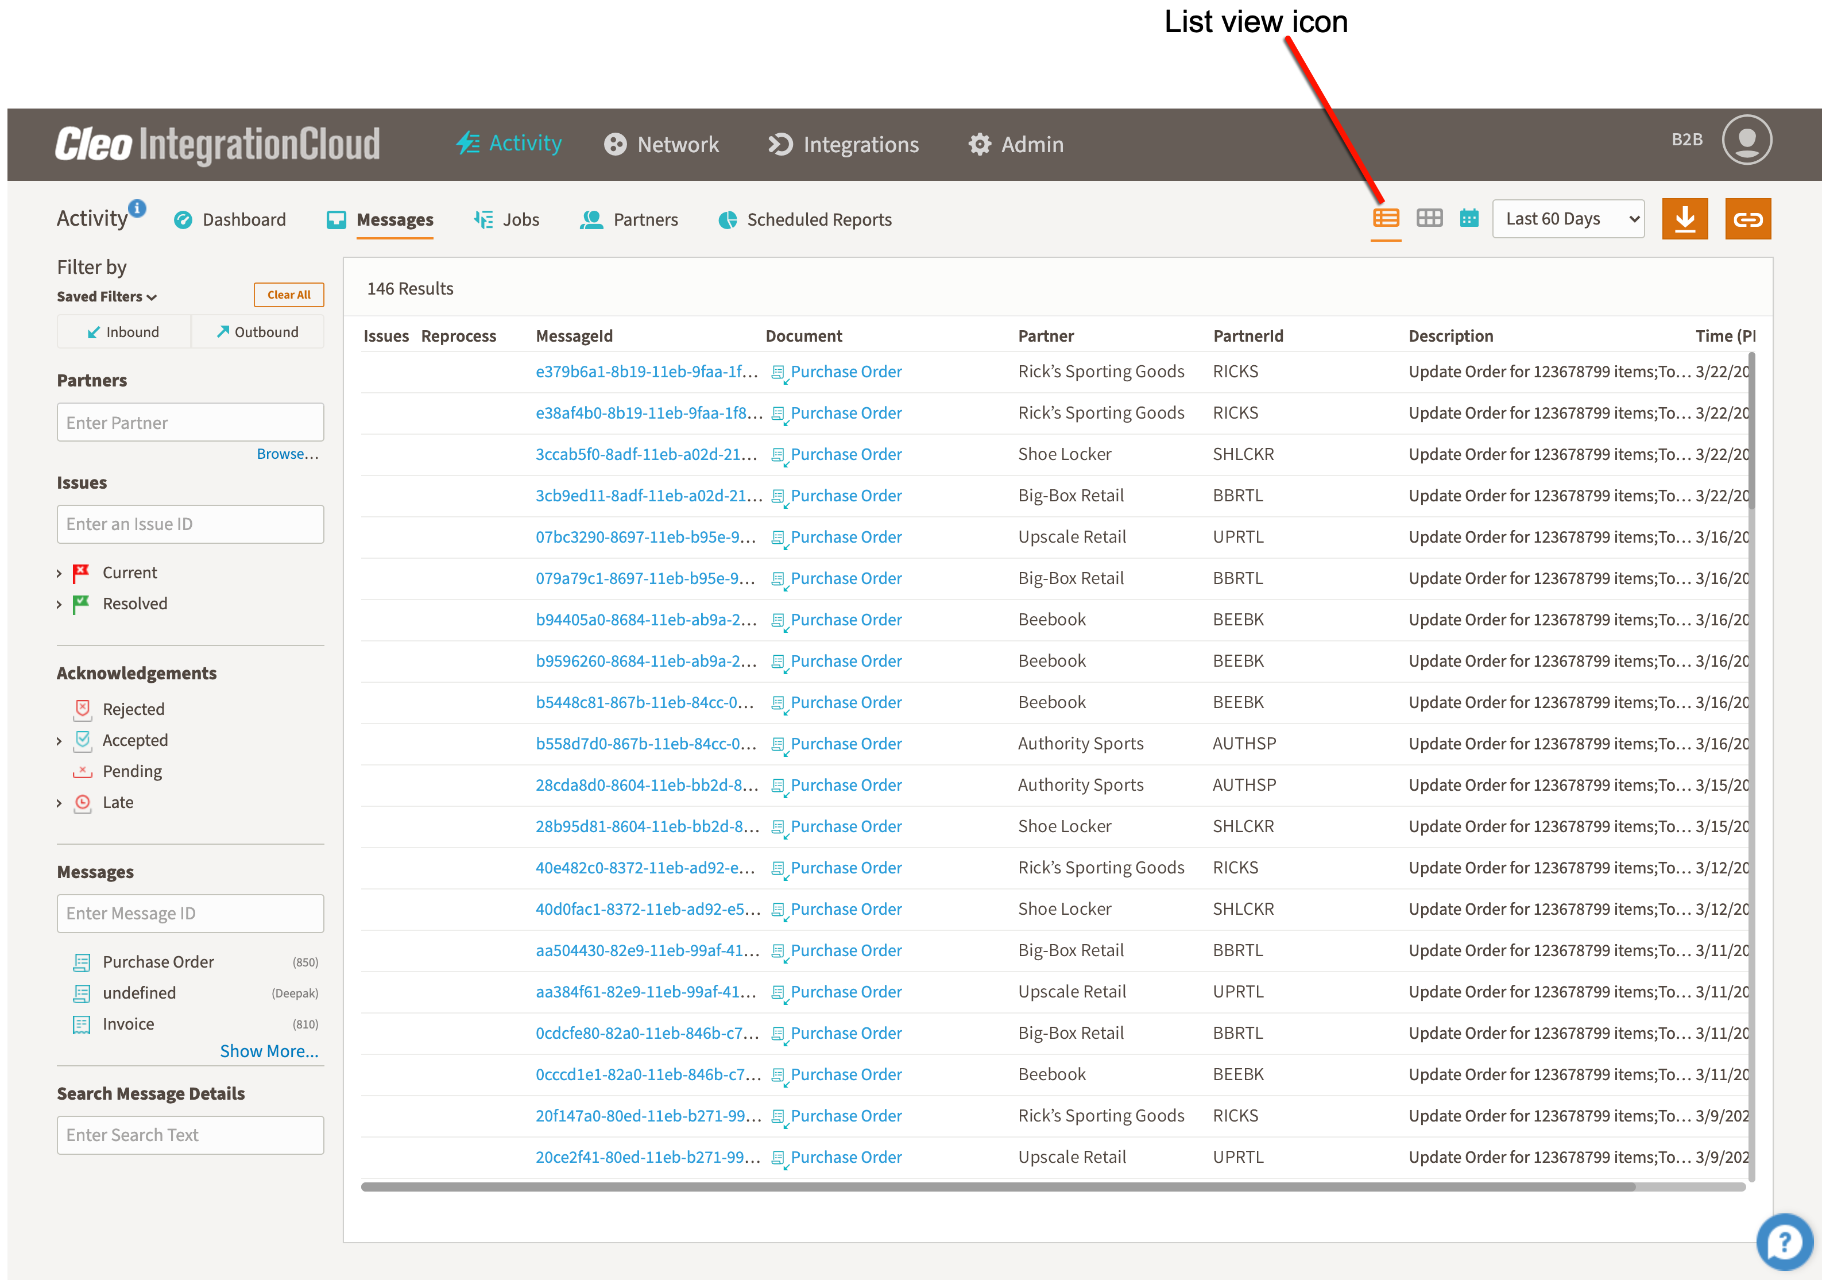Click the orange download button
This screenshot has height=1280, width=1822.
tap(1685, 219)
